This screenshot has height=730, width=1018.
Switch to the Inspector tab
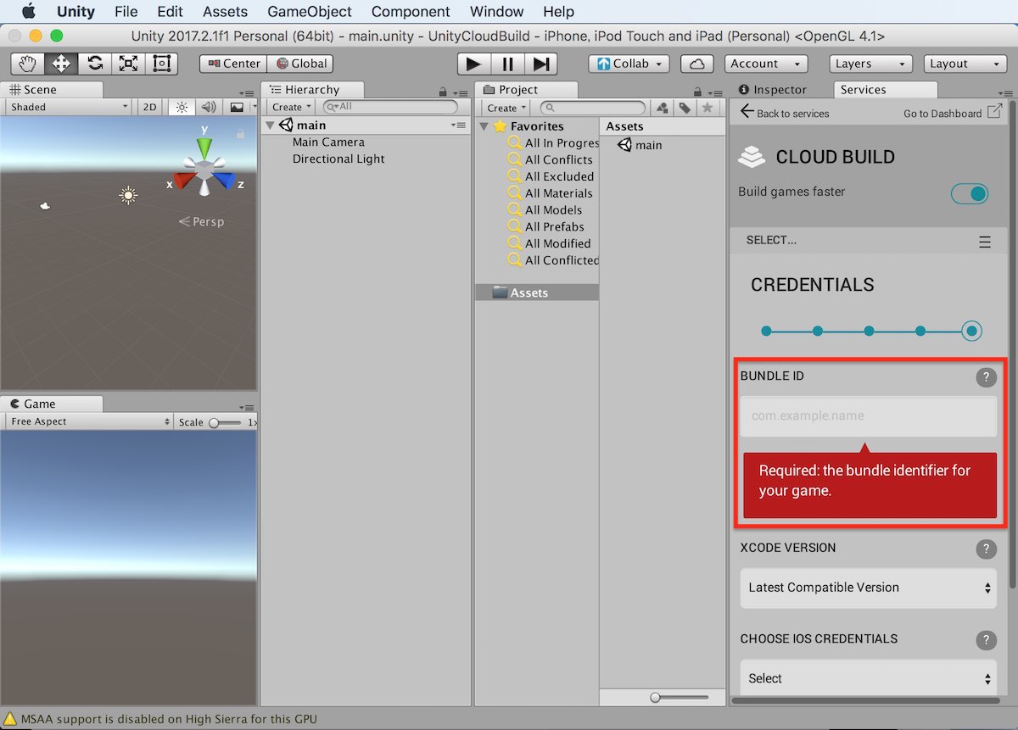pos(773,90)
